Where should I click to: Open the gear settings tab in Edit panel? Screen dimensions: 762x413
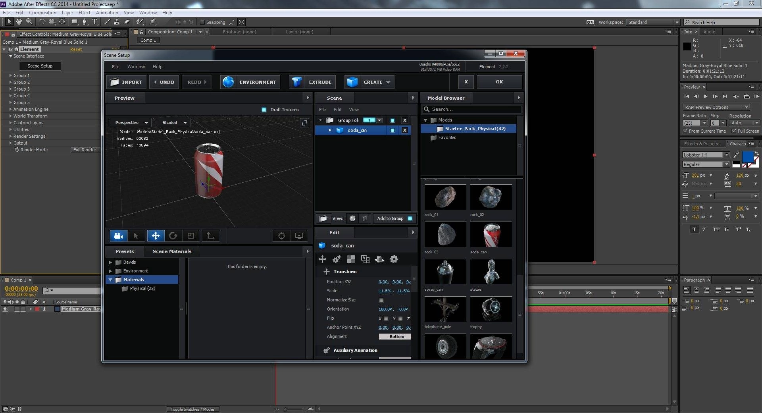[394, 259]
